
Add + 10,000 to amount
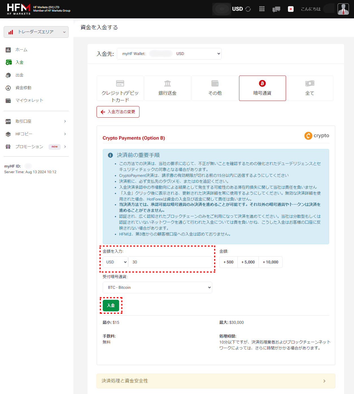click(x=271, y=262)
